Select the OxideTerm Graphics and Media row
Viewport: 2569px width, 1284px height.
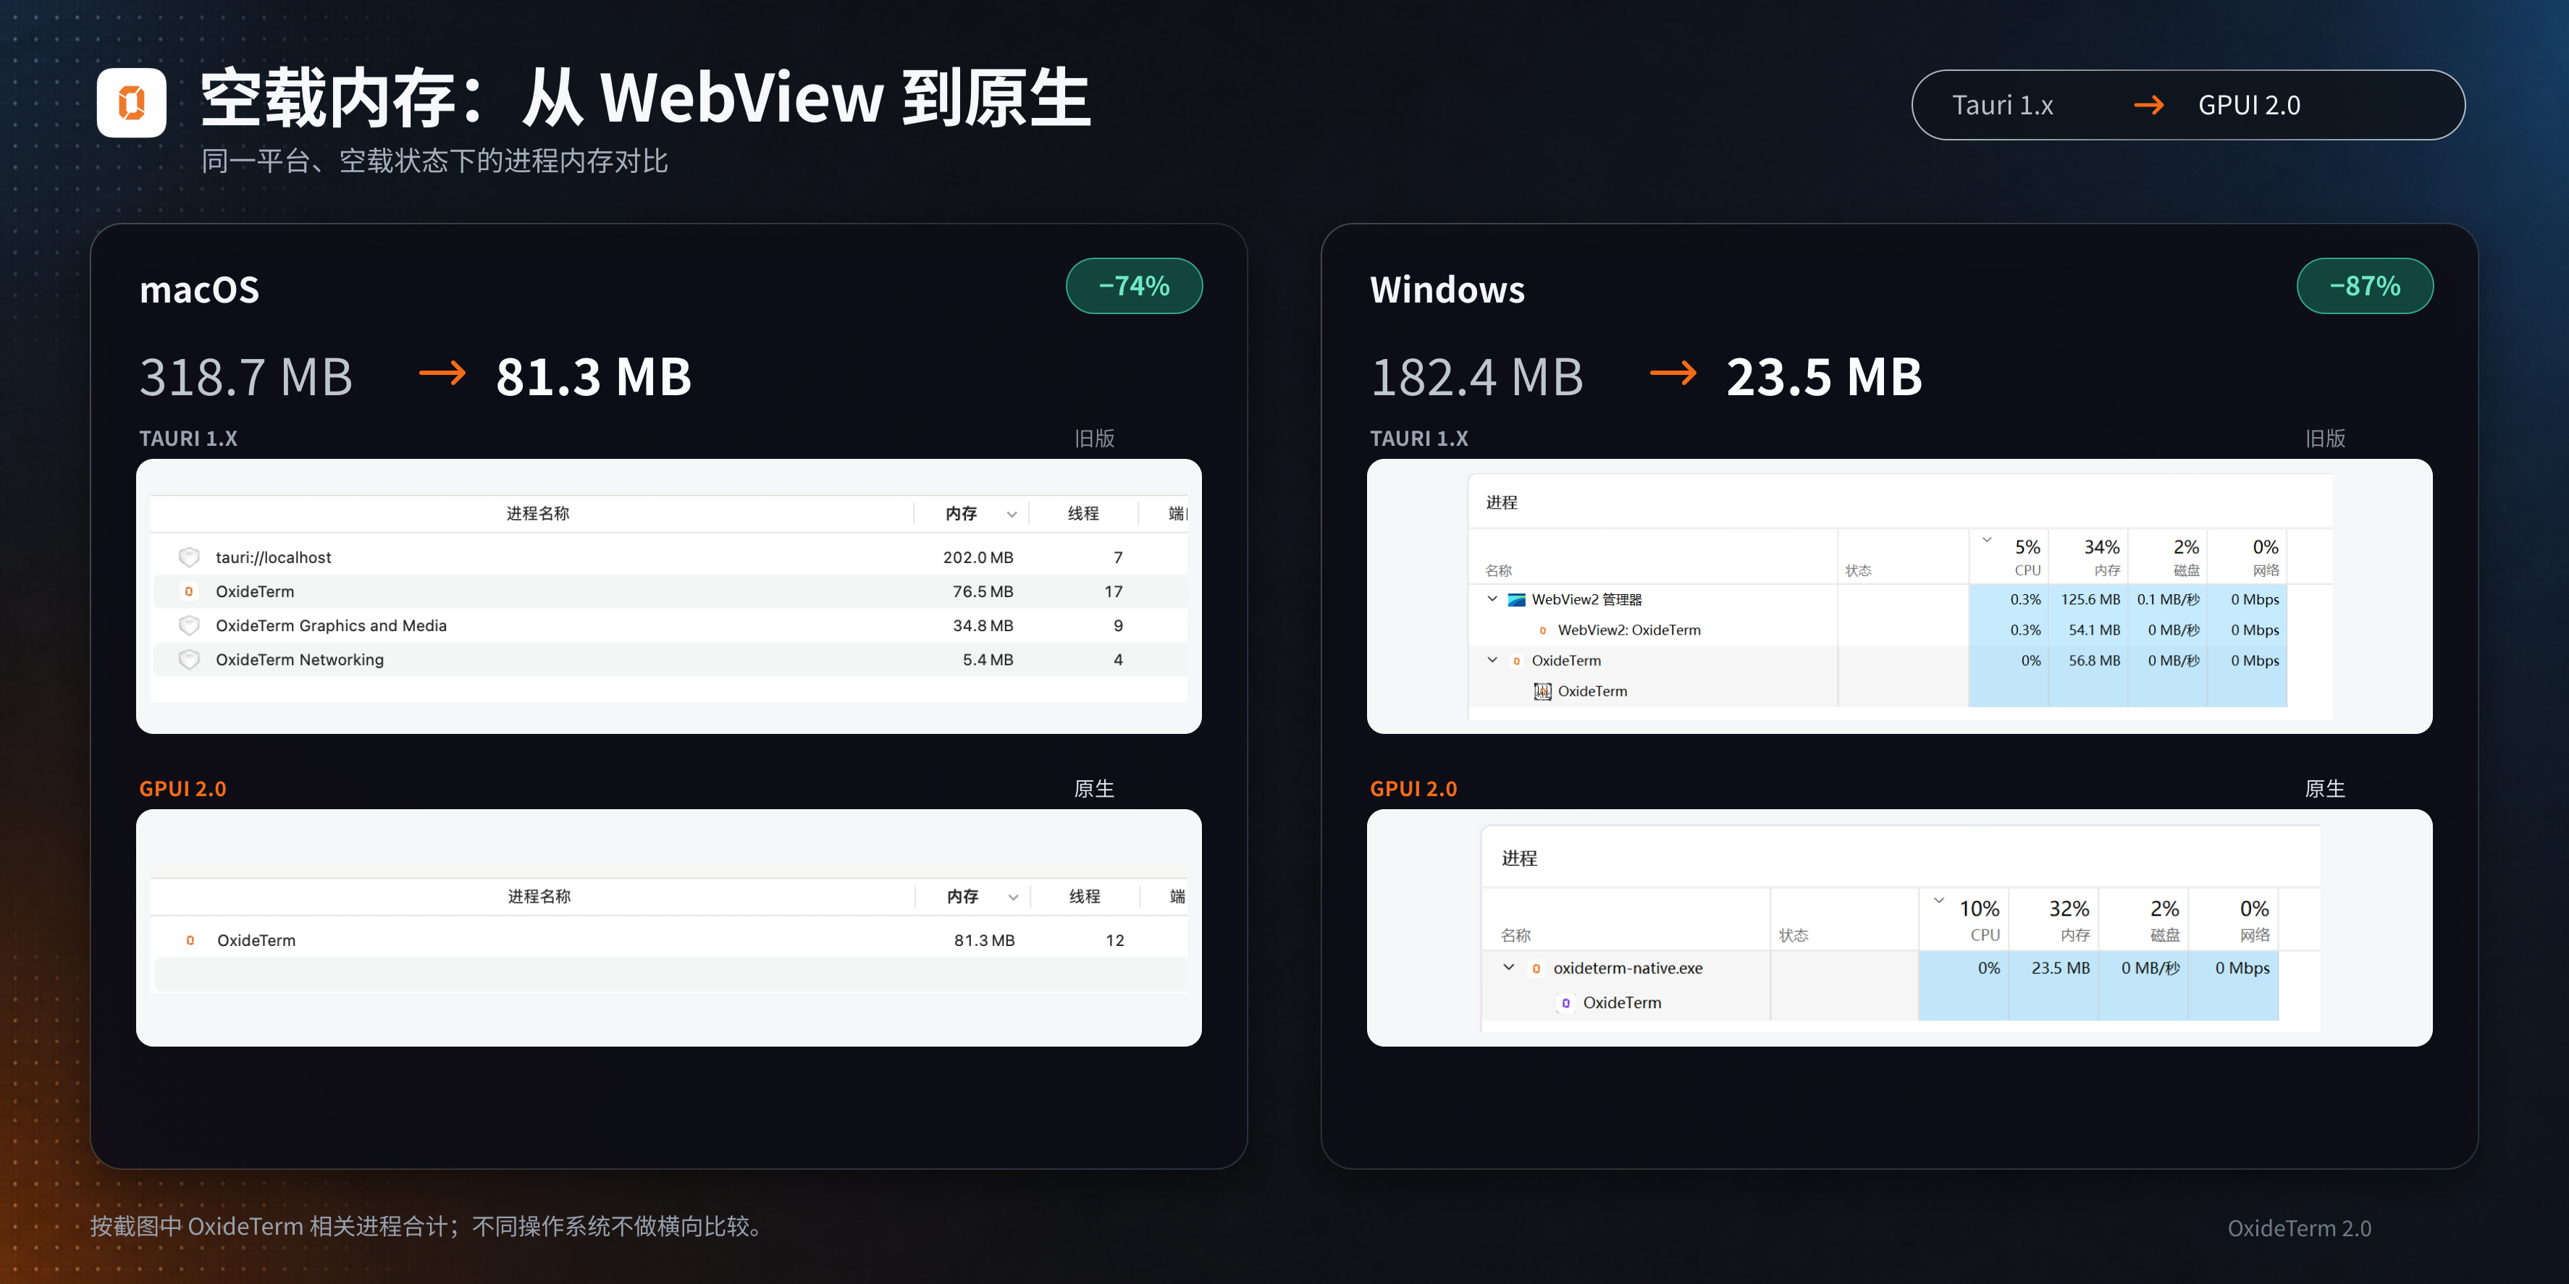[669, 625]
